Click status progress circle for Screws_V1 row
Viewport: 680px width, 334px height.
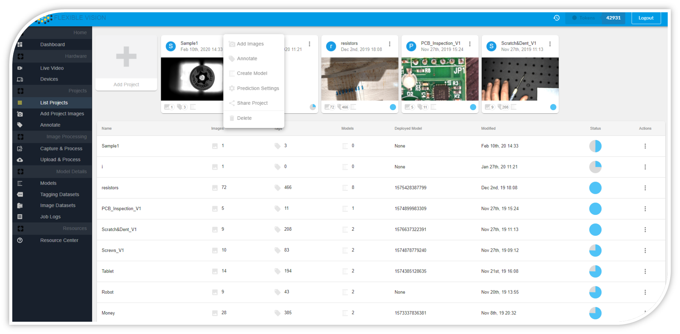[x=595, y=250]
